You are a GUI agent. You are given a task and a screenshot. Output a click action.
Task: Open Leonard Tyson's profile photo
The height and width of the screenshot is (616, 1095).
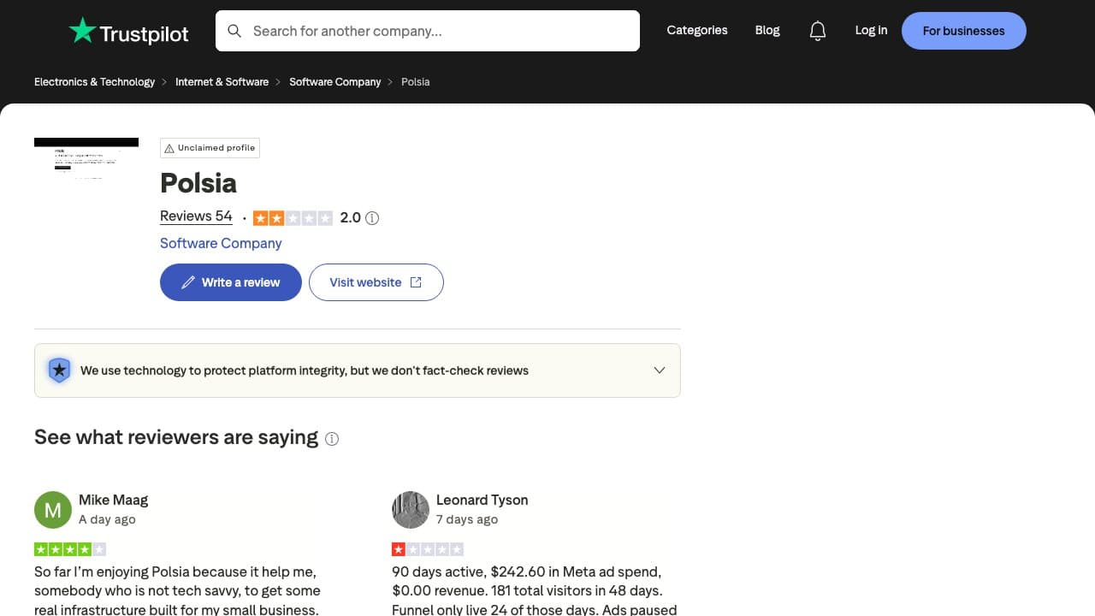tap(411, 510)
